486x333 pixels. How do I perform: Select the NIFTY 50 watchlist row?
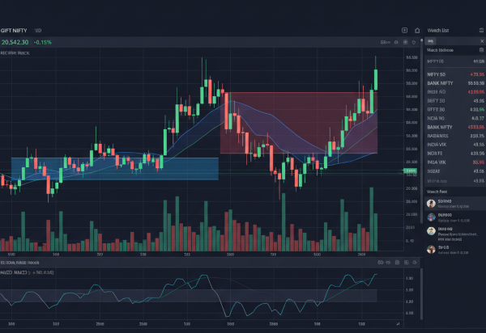(x=455, y=74)
